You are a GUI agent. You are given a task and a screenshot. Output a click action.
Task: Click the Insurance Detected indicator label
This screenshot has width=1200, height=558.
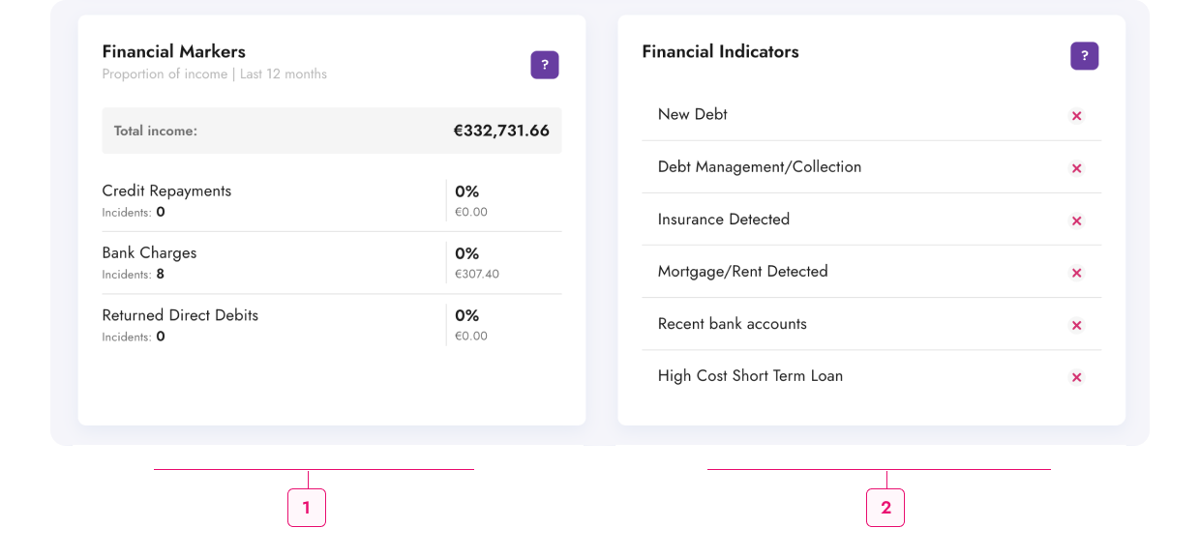point(724,220)
